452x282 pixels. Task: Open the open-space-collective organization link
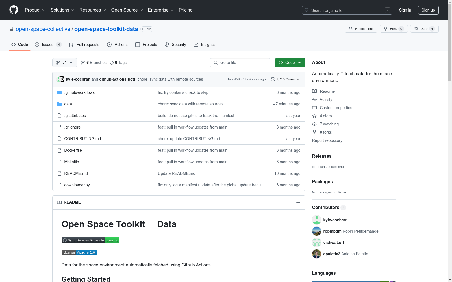coord(43,29)
